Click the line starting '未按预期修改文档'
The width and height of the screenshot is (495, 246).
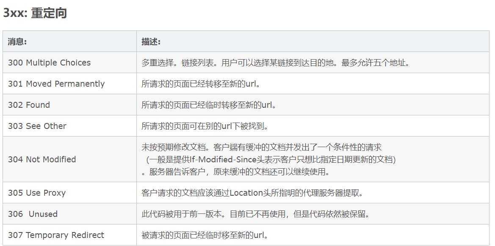click(x=262, y=147)
